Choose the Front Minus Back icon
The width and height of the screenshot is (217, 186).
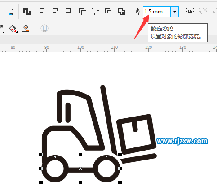coord(96,12)
